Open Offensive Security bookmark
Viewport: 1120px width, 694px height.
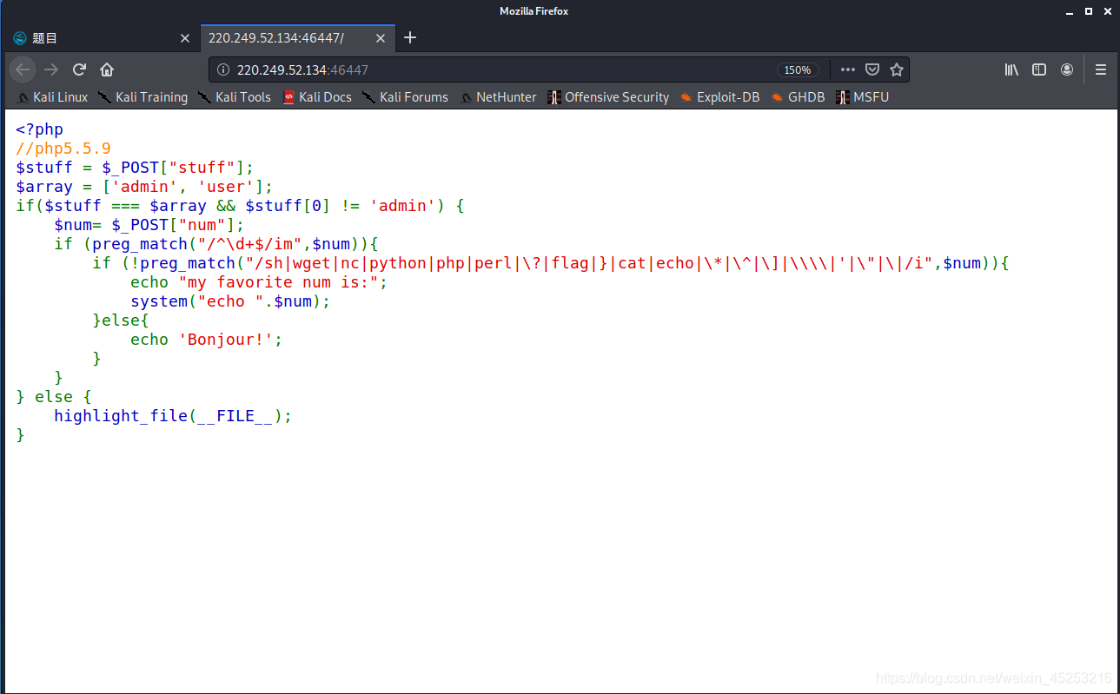[608, 97]
